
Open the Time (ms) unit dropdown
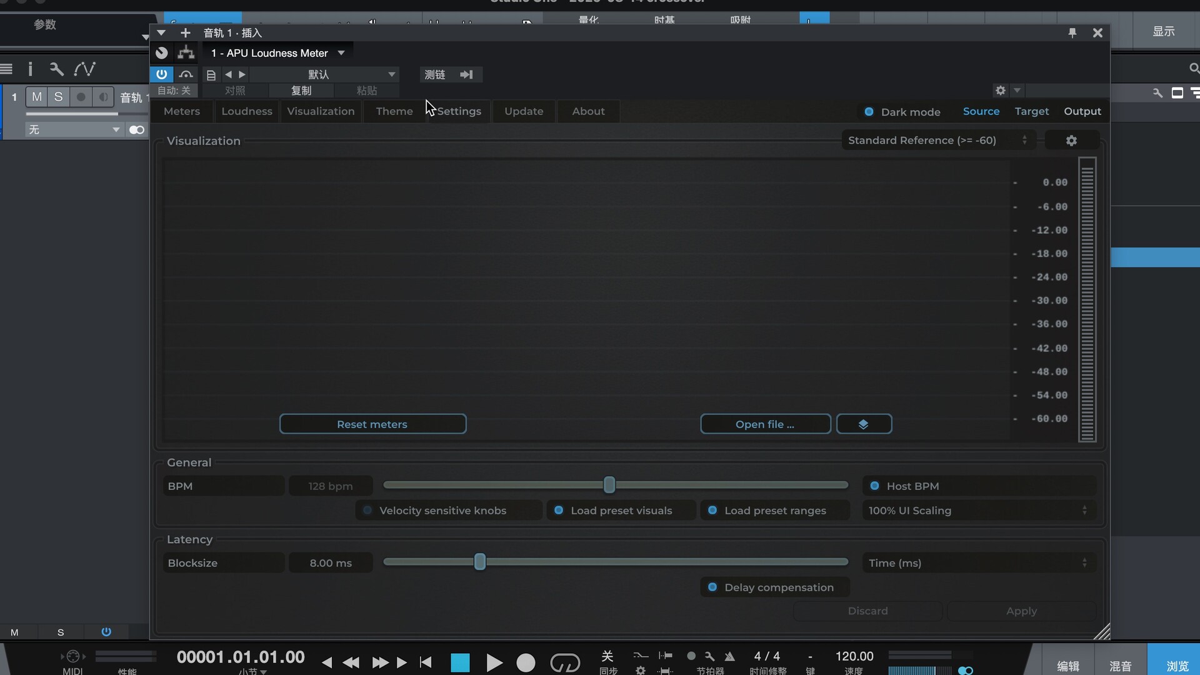979,563
